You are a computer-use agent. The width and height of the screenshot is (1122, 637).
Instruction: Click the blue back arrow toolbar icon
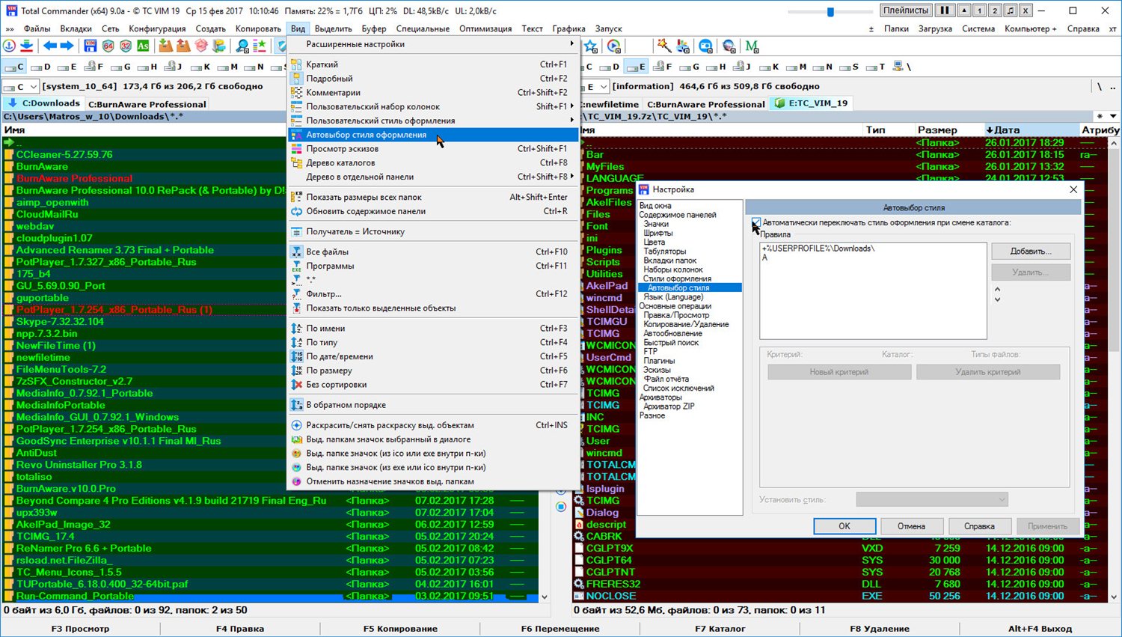pos(50,46)
